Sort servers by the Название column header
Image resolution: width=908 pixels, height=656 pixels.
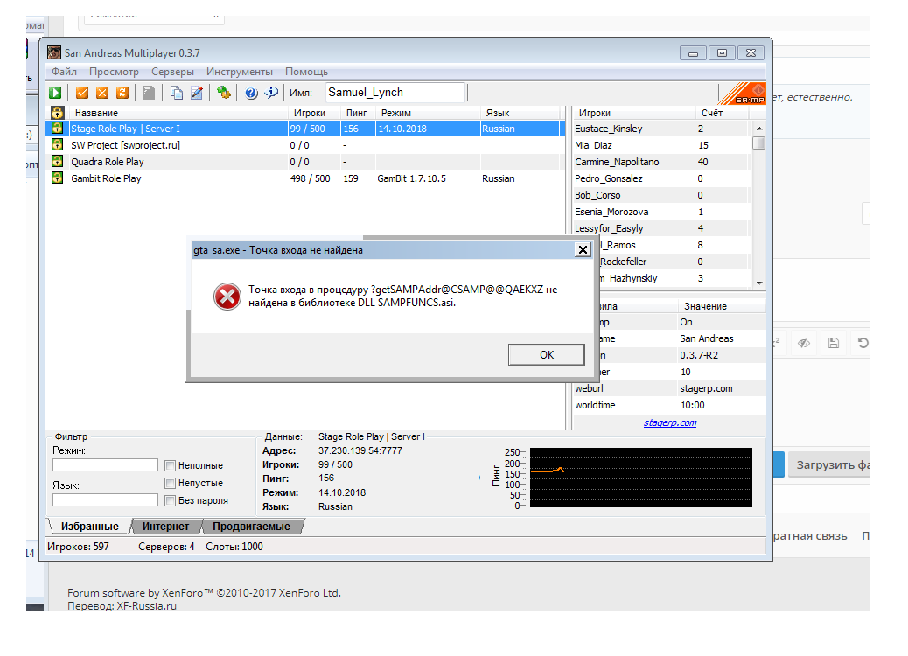point(178,113)
